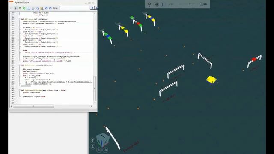
Task: Collapse the elif block at line 121
Action: (x=19, y=44)
